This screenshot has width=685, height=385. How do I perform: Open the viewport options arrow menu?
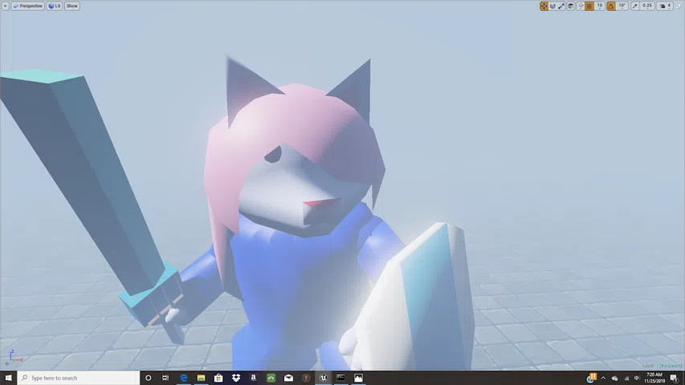6,6
